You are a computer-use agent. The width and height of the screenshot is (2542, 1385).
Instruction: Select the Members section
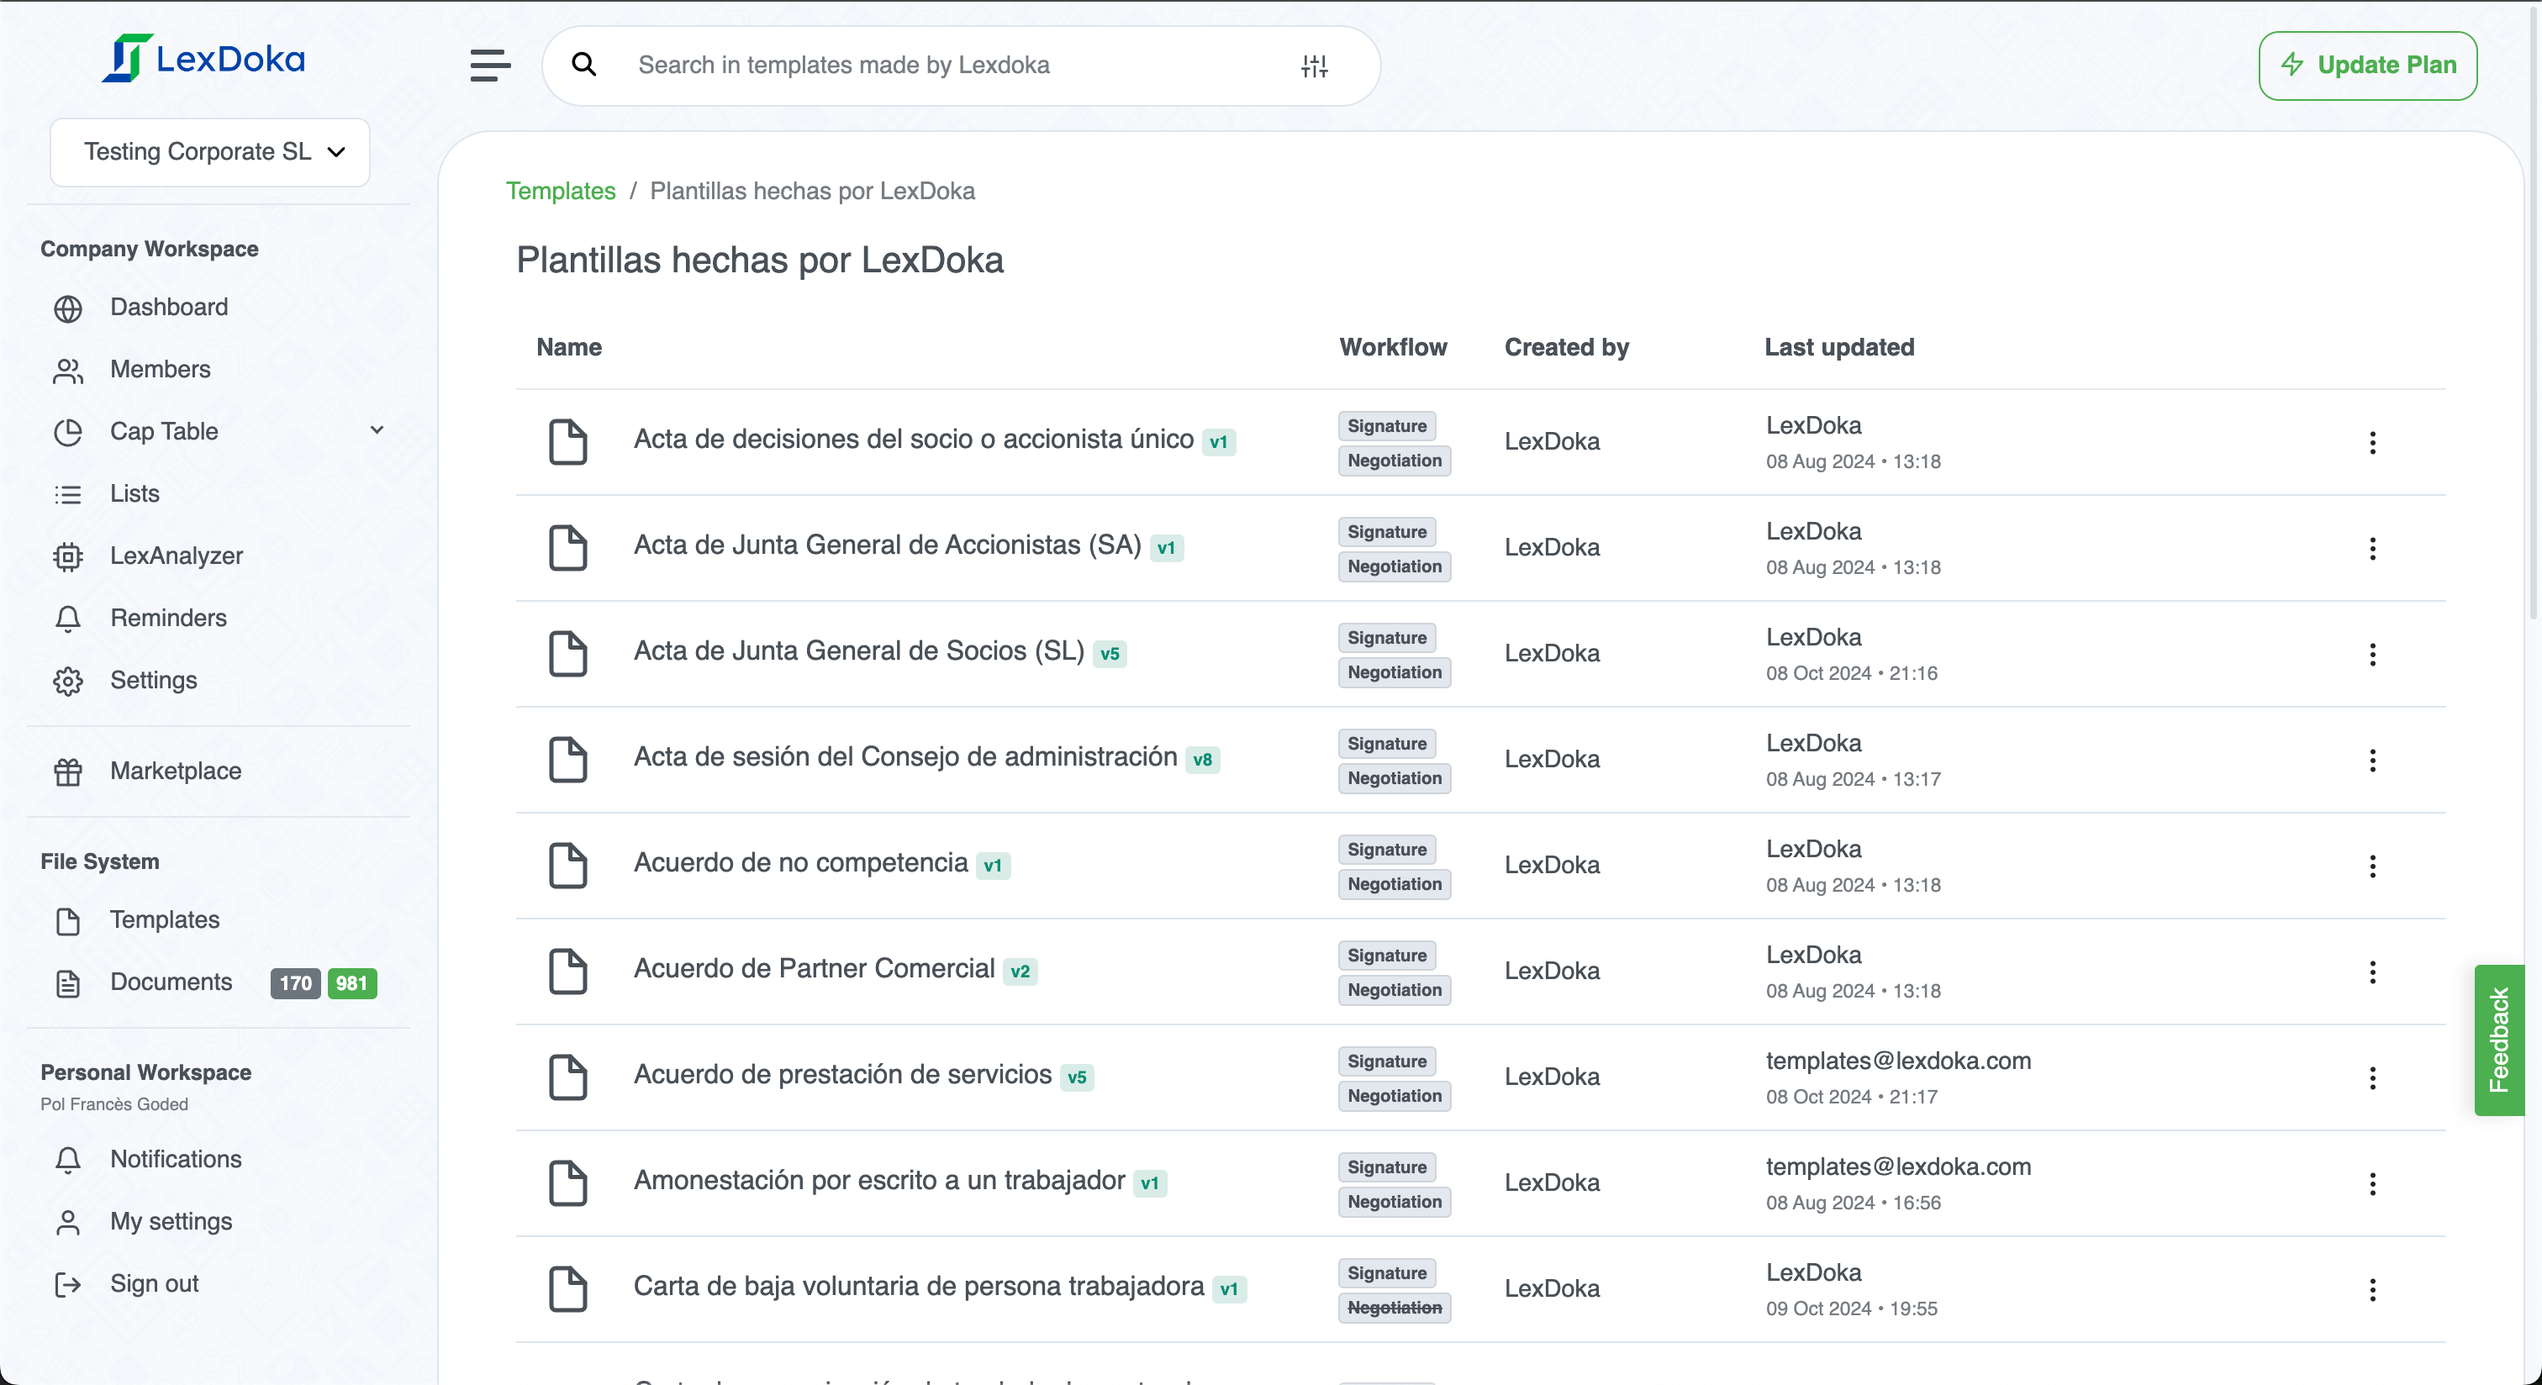click(x=162, y=369)
